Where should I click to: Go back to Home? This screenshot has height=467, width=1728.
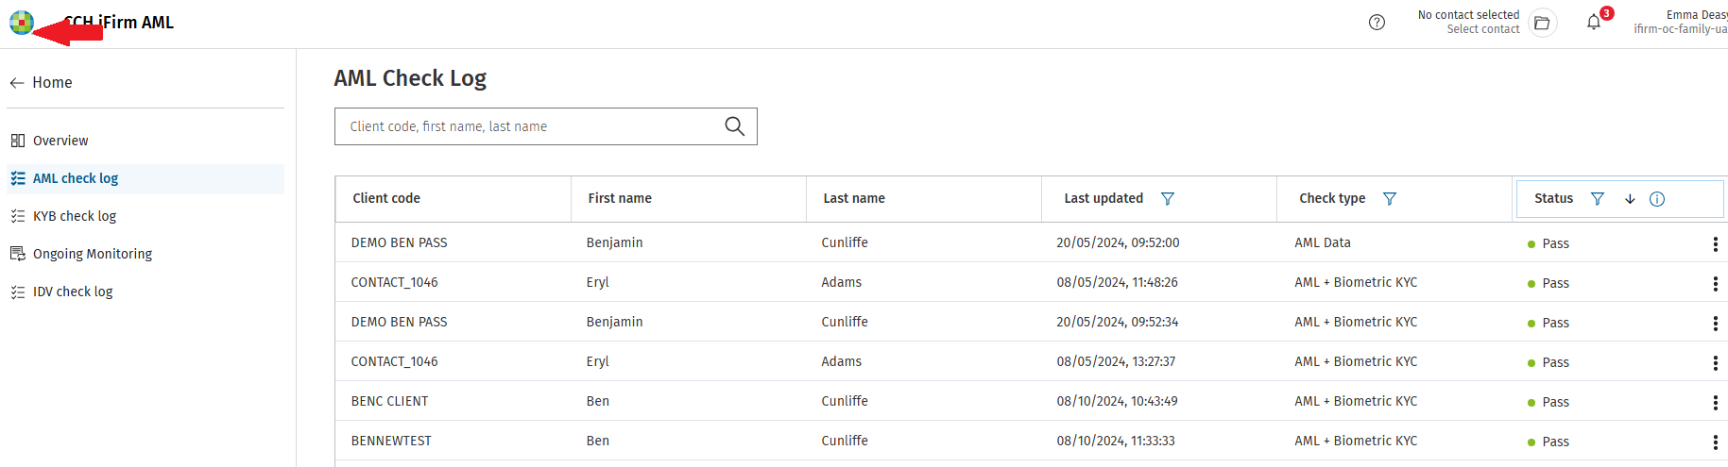click(x=41, y=82)
